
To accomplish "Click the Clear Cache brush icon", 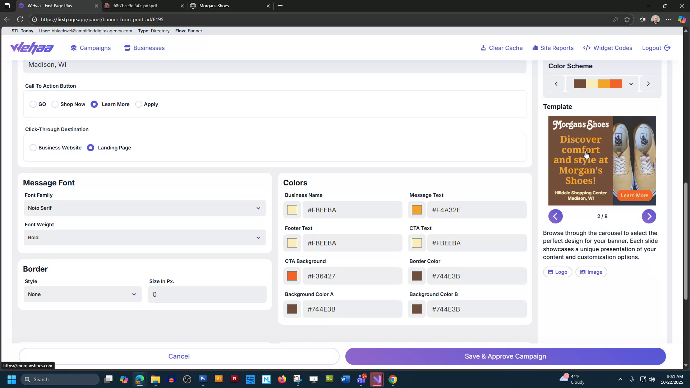I will coord(484,48).
